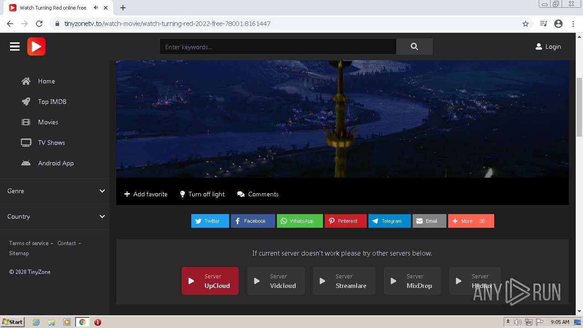Image resolution: width=583 pixels, height=328 pixels.
Task: Select the Streamlare server
Action: pos(344,281)
